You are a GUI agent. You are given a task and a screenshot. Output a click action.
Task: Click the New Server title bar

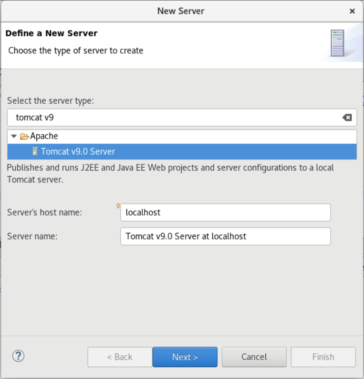(x=181, y=11)
